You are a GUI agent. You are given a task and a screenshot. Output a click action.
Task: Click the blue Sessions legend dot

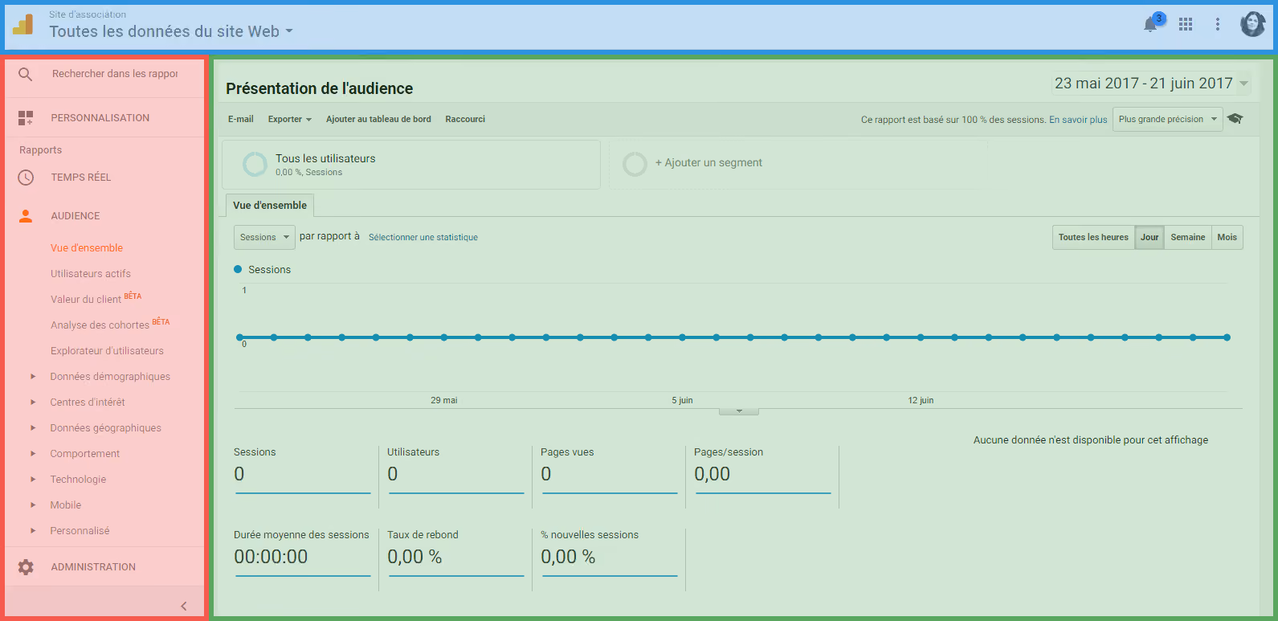[x=238, y=269]
